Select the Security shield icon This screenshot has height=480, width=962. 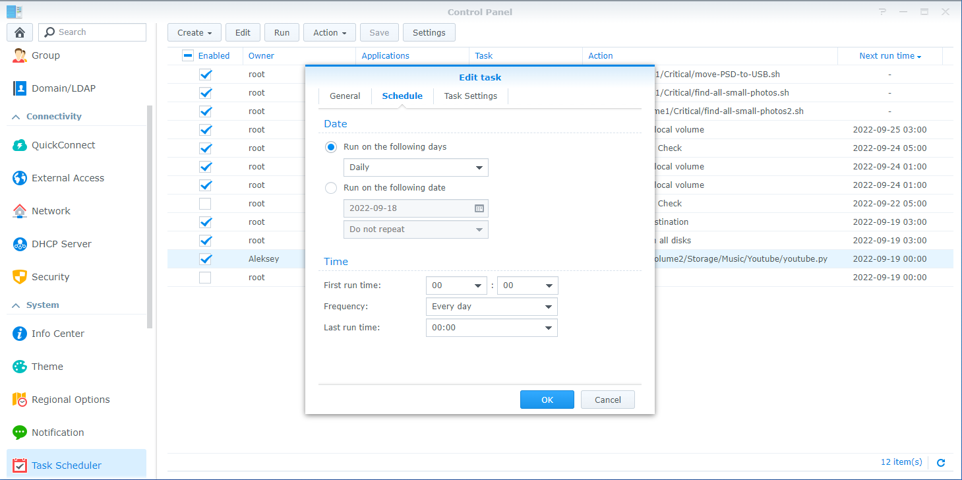coord(19,276)
